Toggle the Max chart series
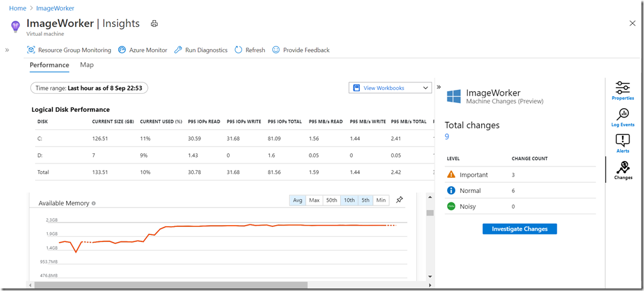This screenshot has height=291, width=644. pos(314,200)
